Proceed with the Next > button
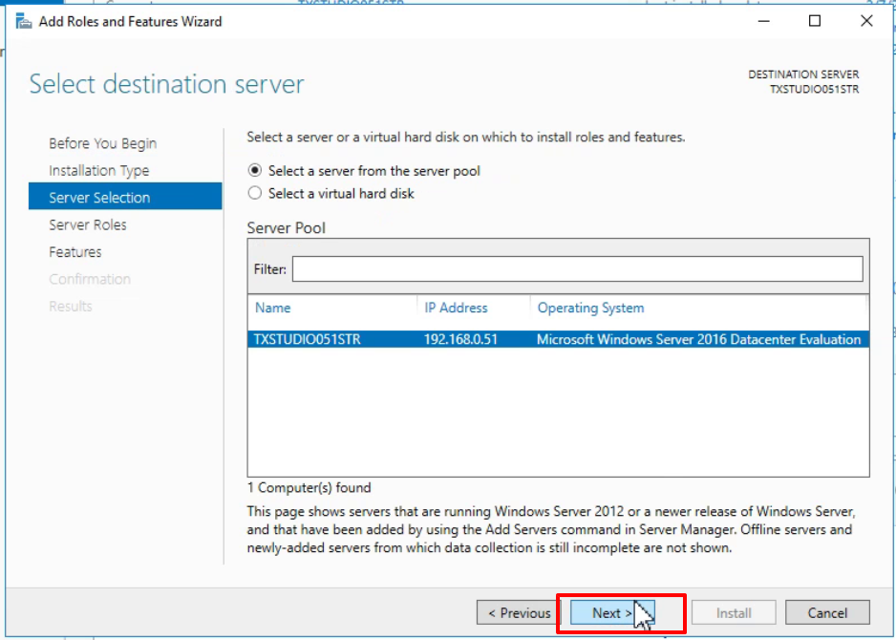The width and height of the screenshot is (896, 640). click(x=612, y=613)
